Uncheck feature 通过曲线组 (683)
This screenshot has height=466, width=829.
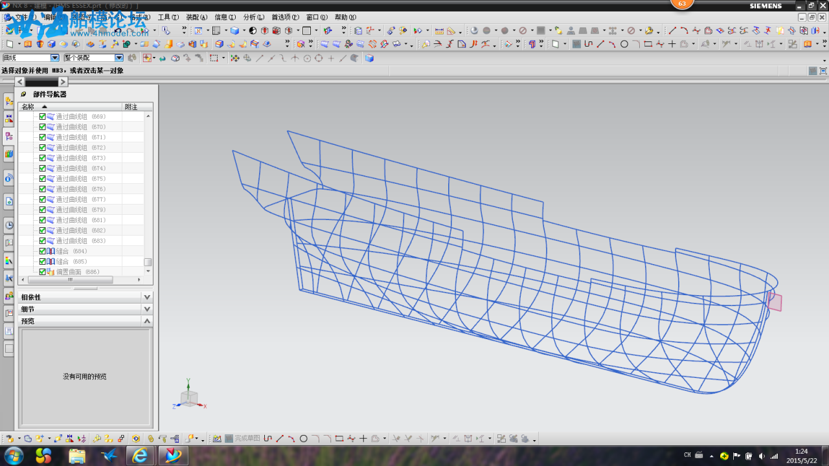(43, 241)
